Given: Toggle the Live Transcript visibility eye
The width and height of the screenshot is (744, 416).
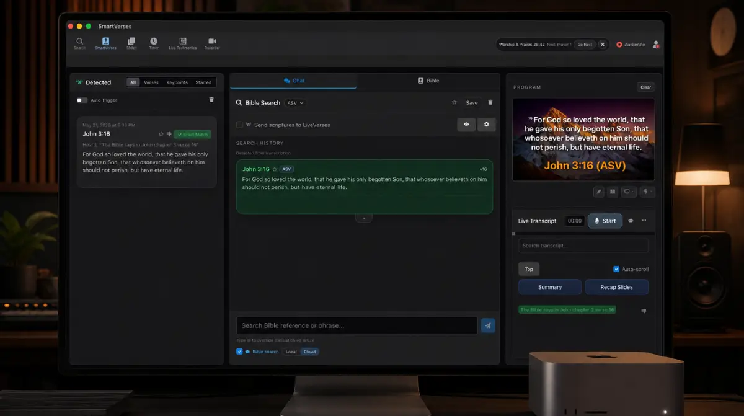Looking at the screenshot, I should coord(631,221).
